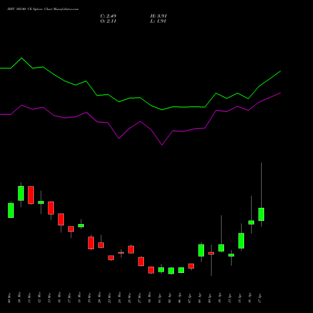Viewport: 313px width, 313px height.
Task: Select the 13 Mar date label
Action: pyautogui.click(x=49, y=298)
